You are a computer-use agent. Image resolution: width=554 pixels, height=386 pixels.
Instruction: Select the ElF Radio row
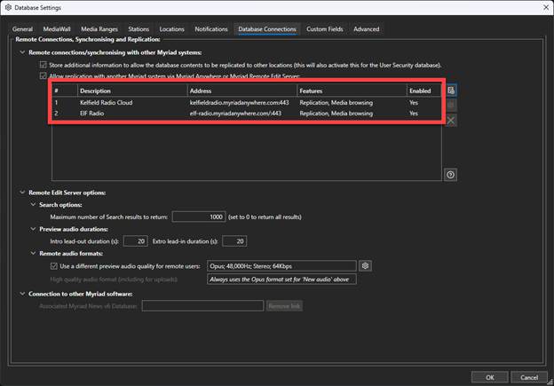pyautogui.click(x=247, y=114)
